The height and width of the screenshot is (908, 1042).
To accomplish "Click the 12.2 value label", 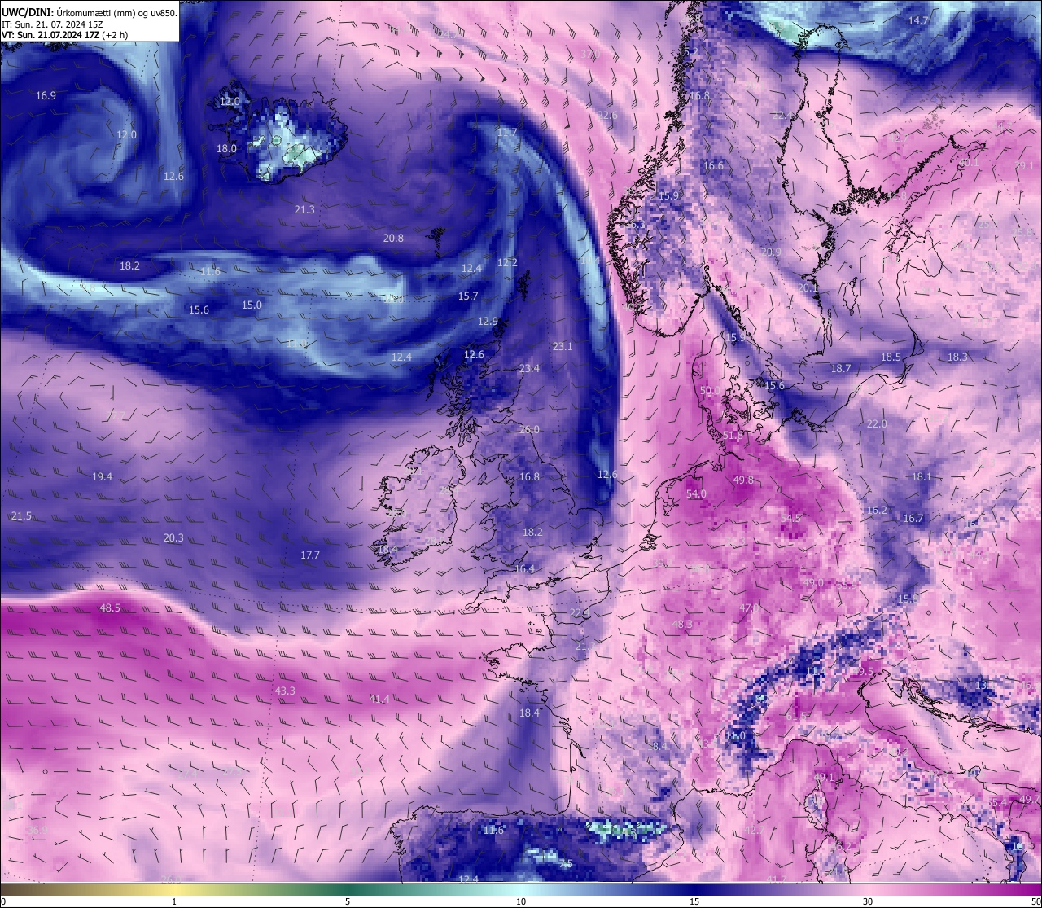I will coord(507,263).
